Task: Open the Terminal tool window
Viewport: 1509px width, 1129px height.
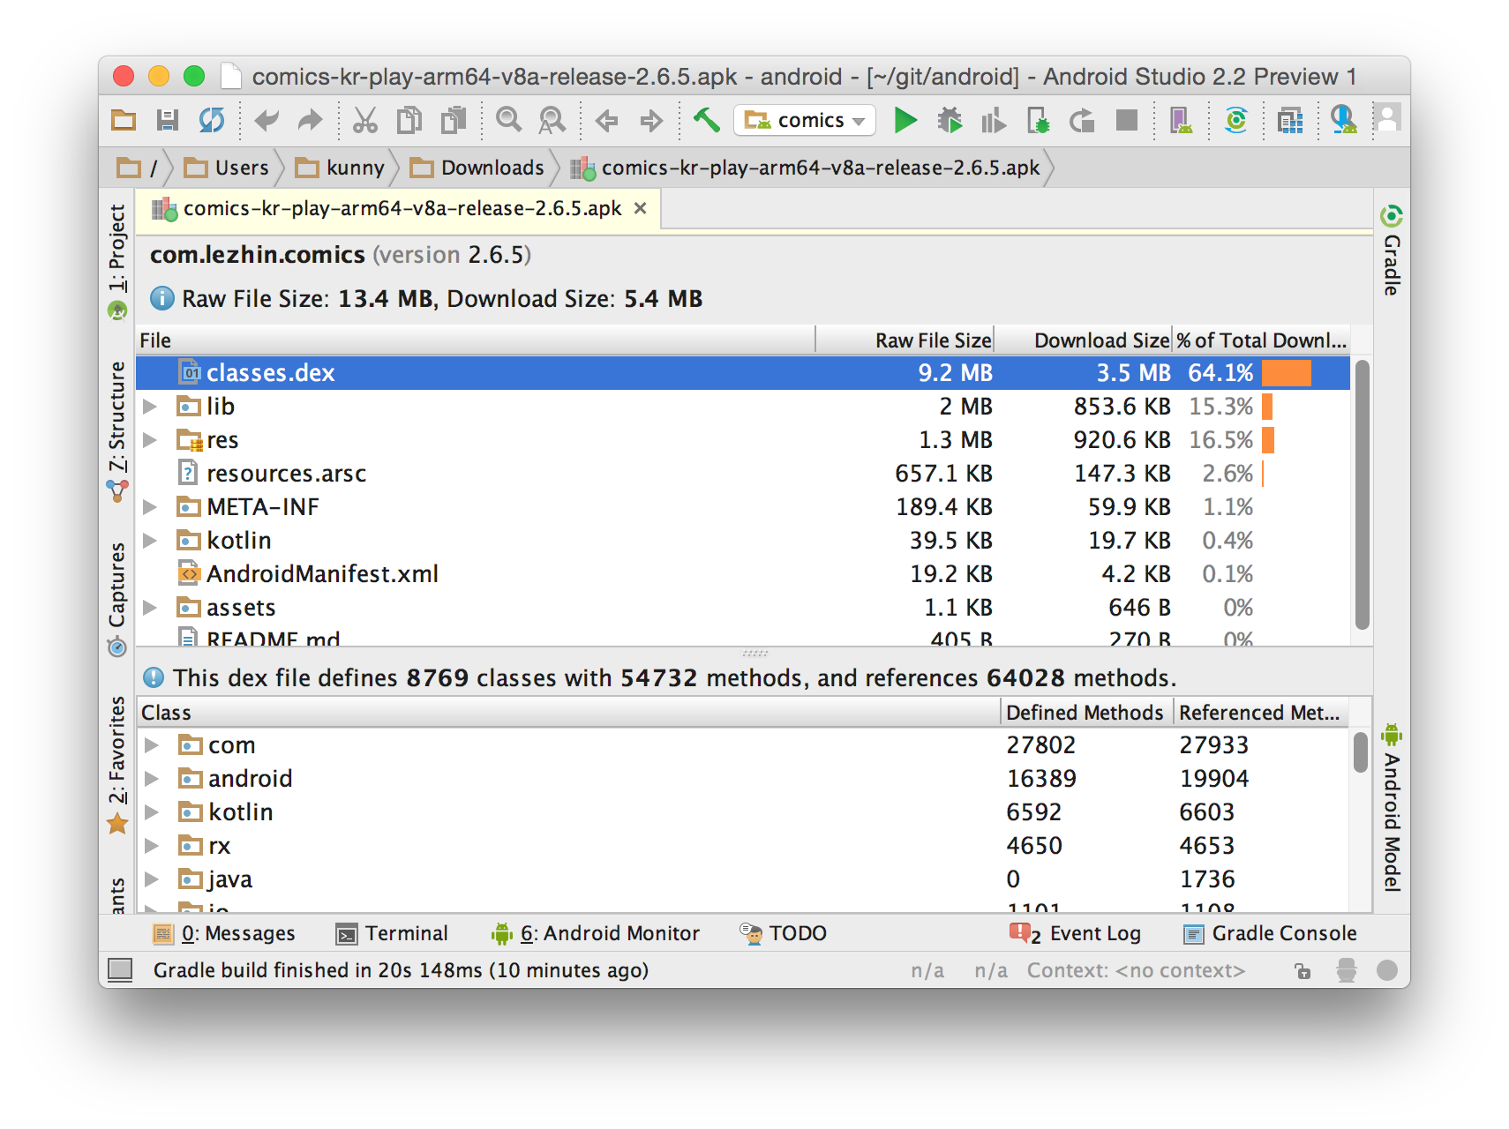Action: pyautogui.click(x=393, y=933)
